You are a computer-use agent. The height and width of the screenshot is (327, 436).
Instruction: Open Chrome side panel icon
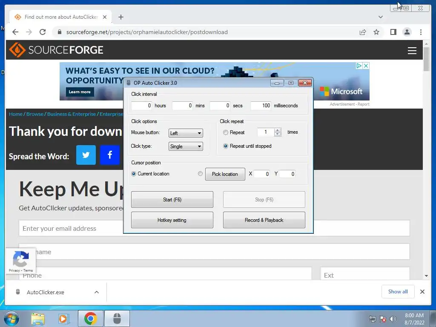coord(393,32)
